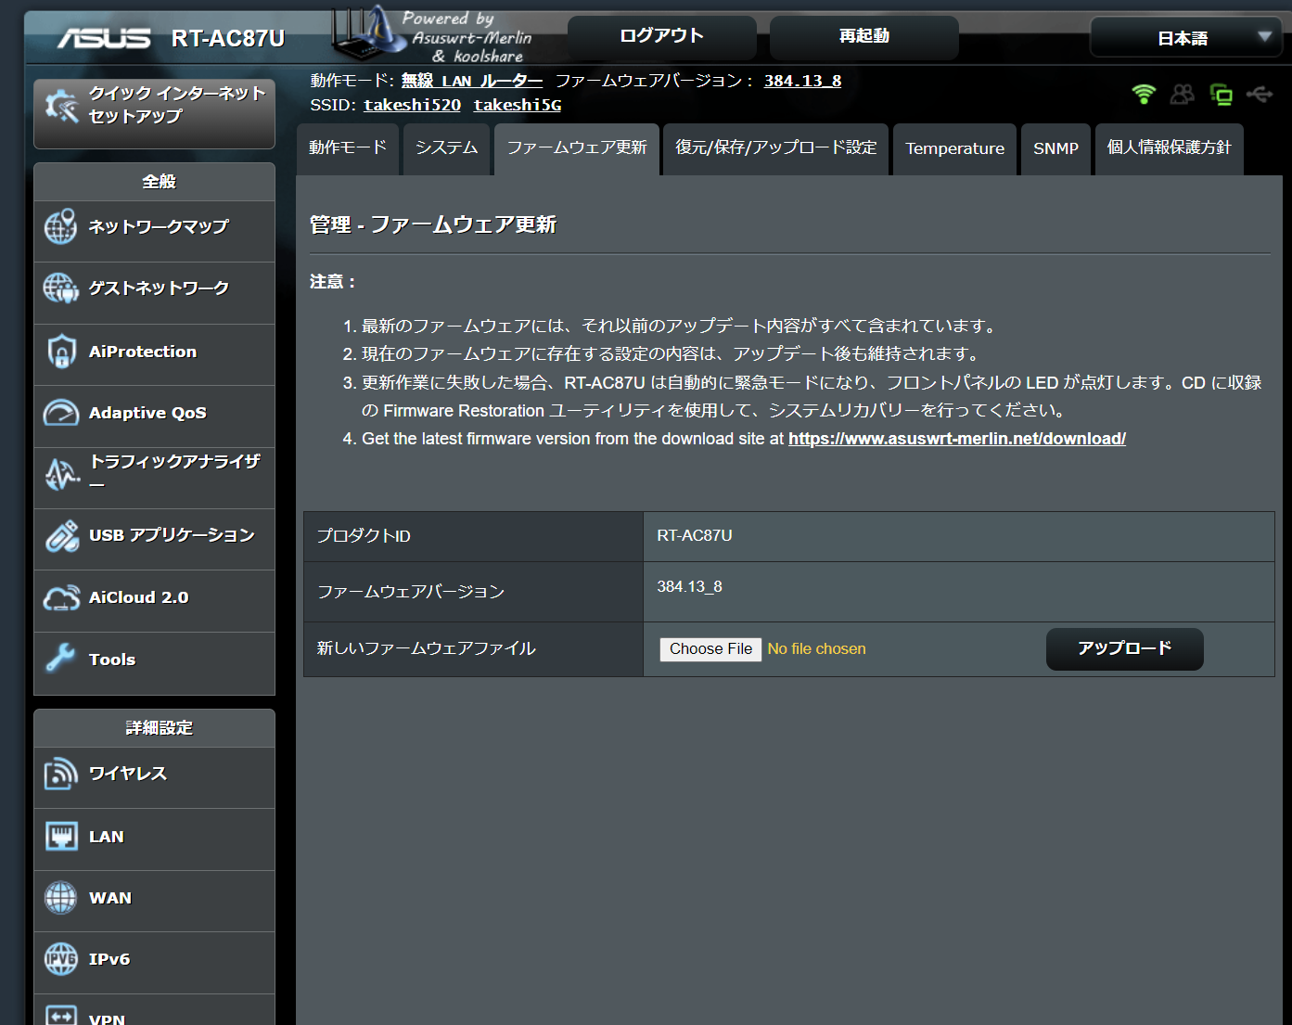Click the ASUS logo in header
The height and width of the screenshot is (1025, 1292).
coord(104,38)
